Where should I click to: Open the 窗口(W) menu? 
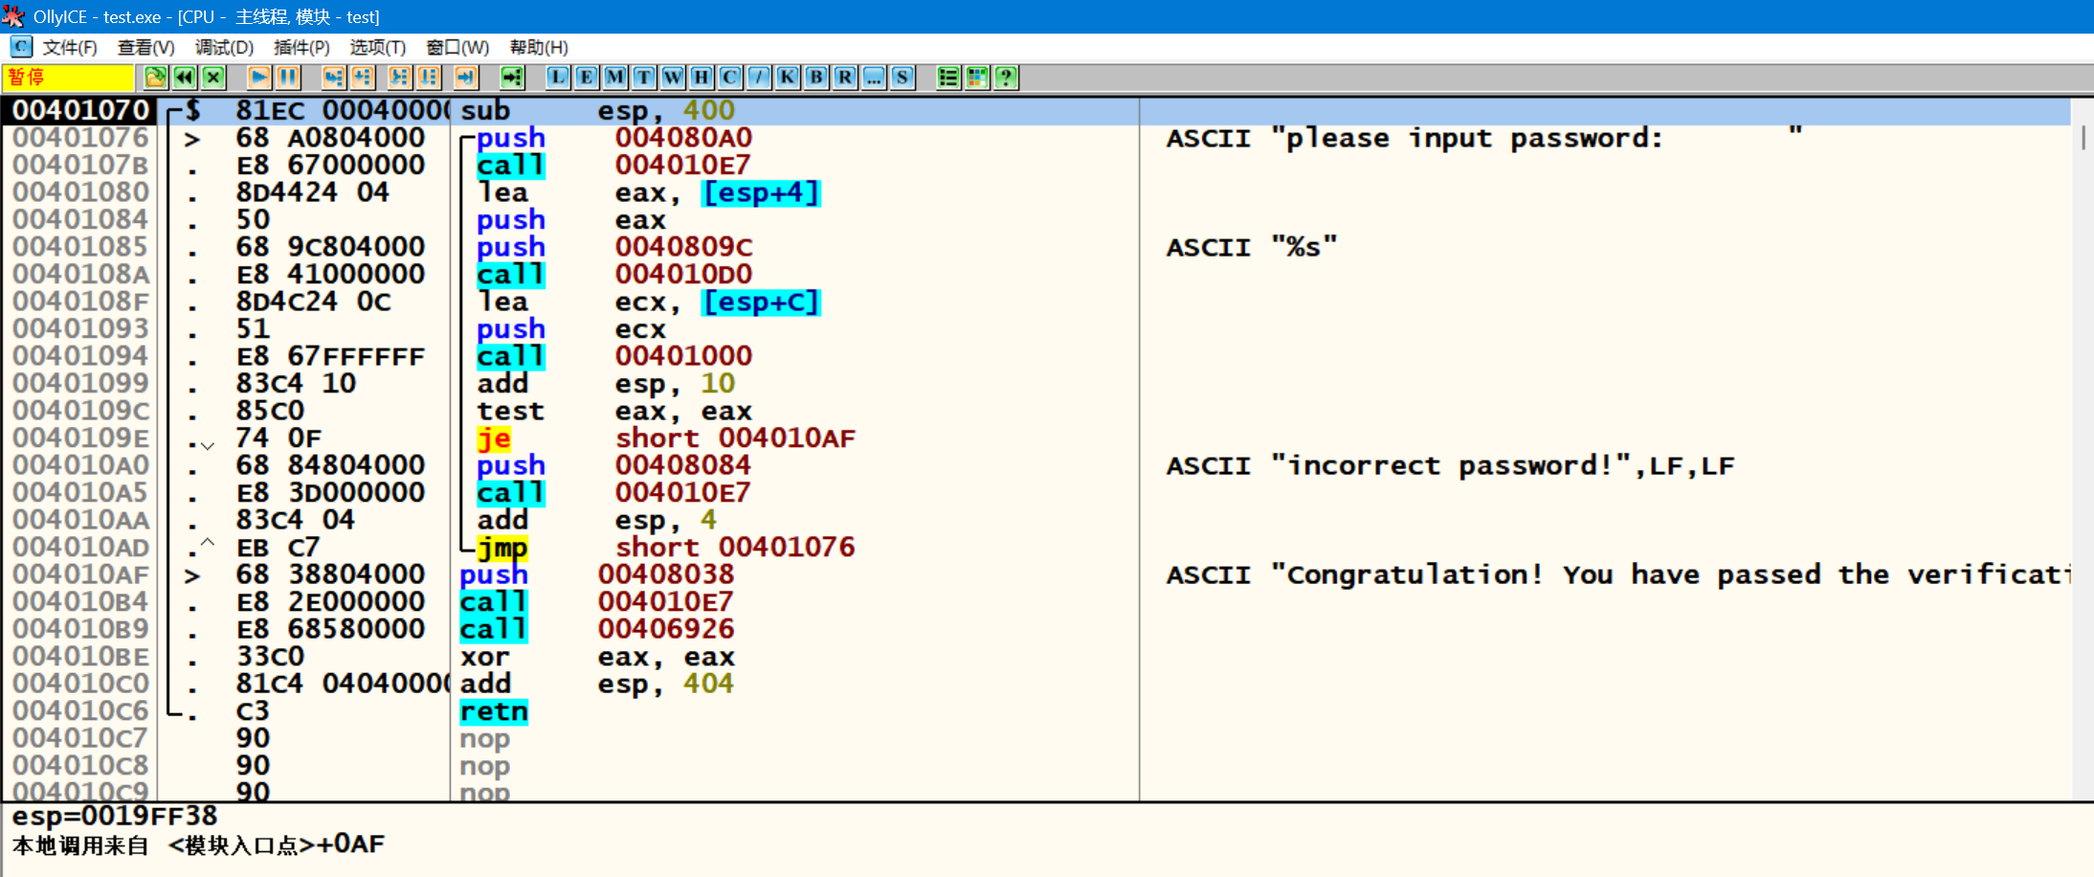click(x=457, y=48)
